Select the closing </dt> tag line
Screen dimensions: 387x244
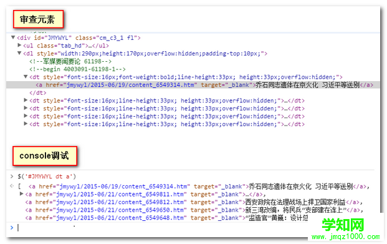click(38, 93)
